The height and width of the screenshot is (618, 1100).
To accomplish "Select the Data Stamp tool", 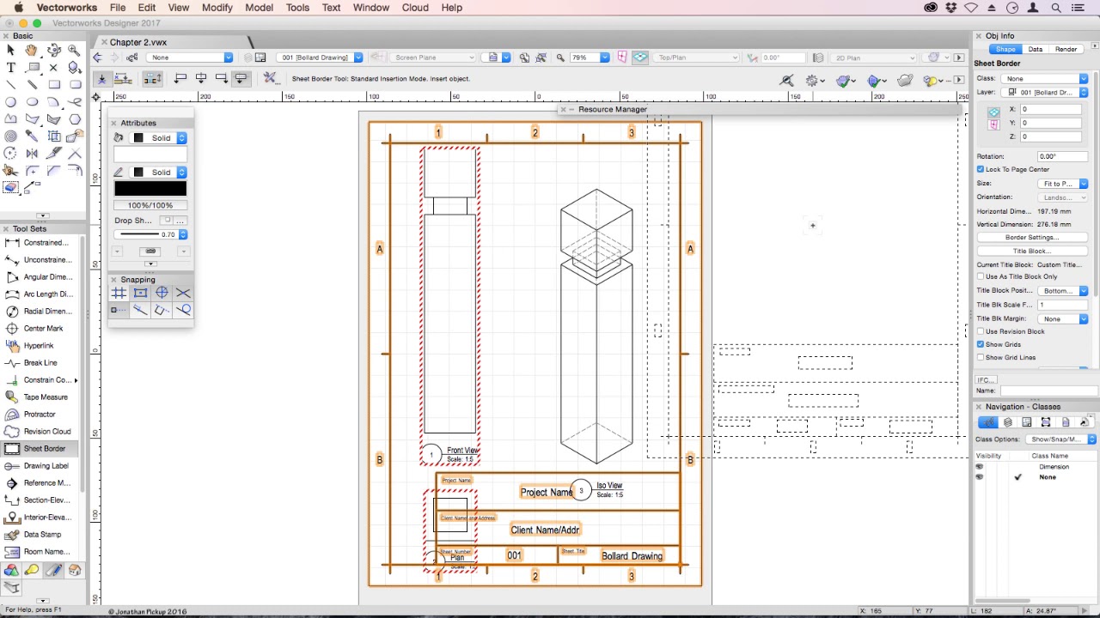I will 40,535.
